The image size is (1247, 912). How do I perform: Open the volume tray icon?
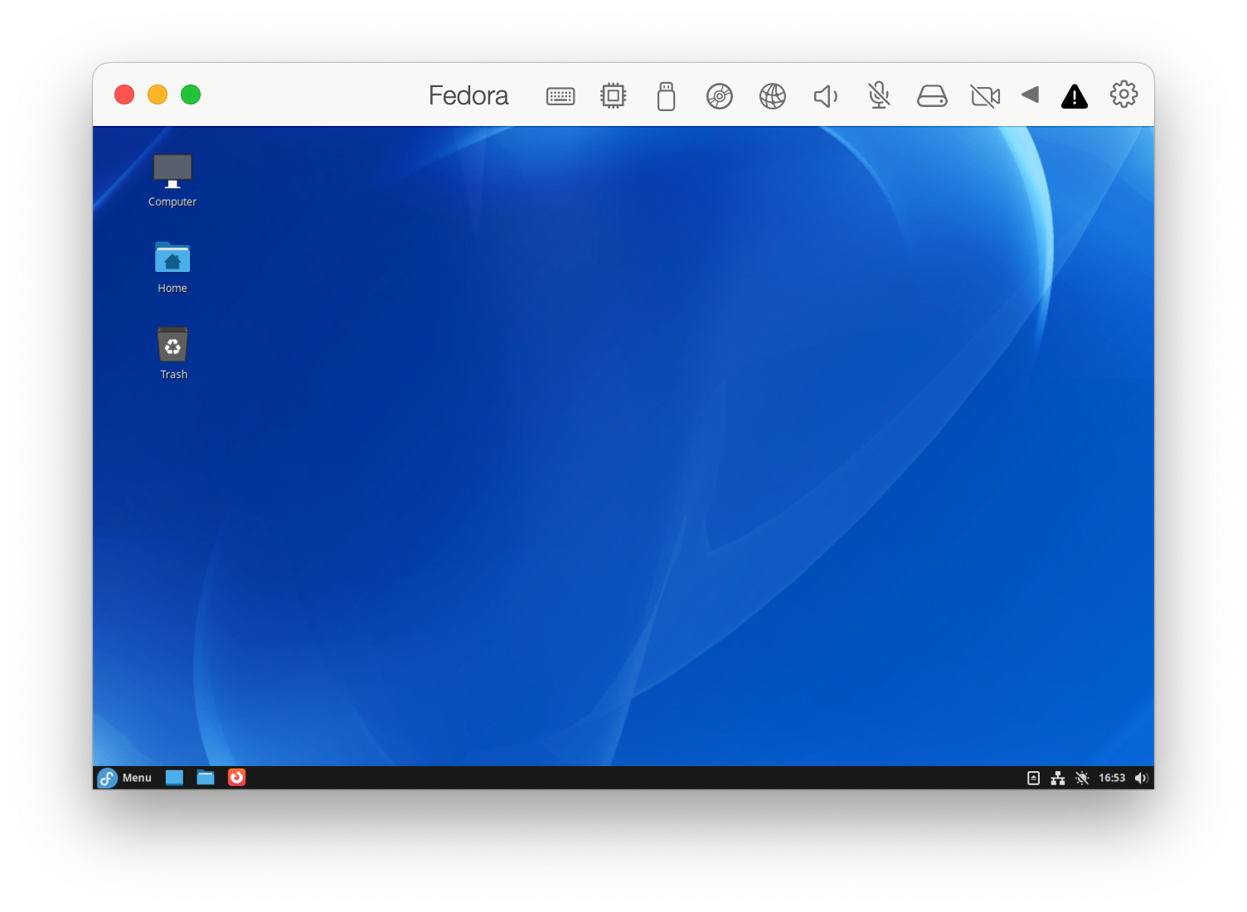(x=1141, y=778)
